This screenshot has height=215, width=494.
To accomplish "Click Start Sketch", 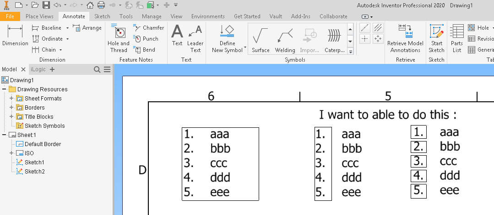I will [x=436, y=38].
